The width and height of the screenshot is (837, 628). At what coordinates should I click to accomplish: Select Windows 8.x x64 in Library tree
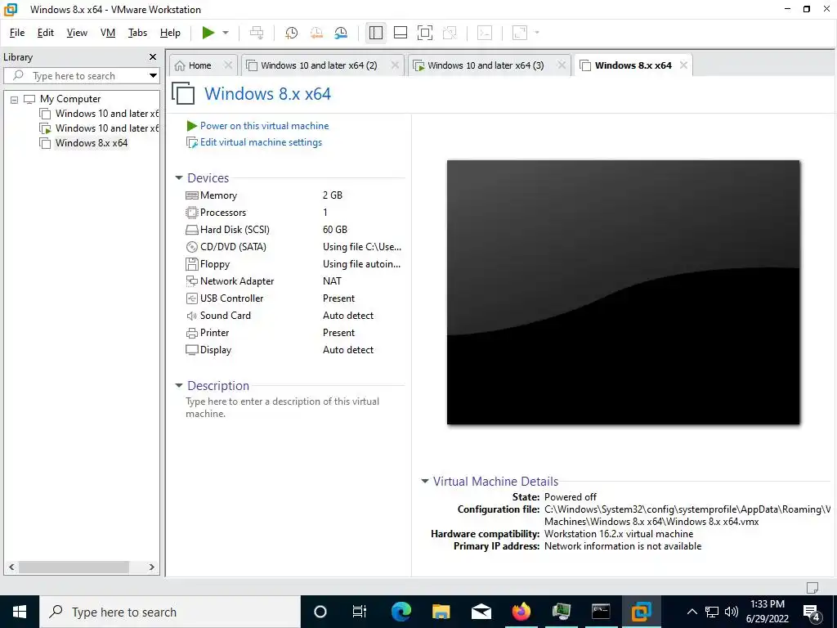92,143
